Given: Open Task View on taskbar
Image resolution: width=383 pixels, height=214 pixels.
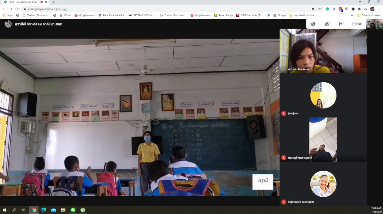Looking at the screenshot, I should [24, 210].
